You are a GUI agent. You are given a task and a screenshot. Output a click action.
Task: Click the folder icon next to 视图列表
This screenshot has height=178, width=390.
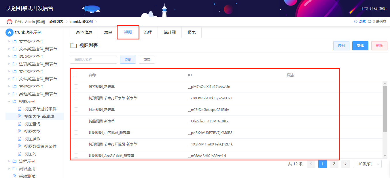(x=73, y=46)
